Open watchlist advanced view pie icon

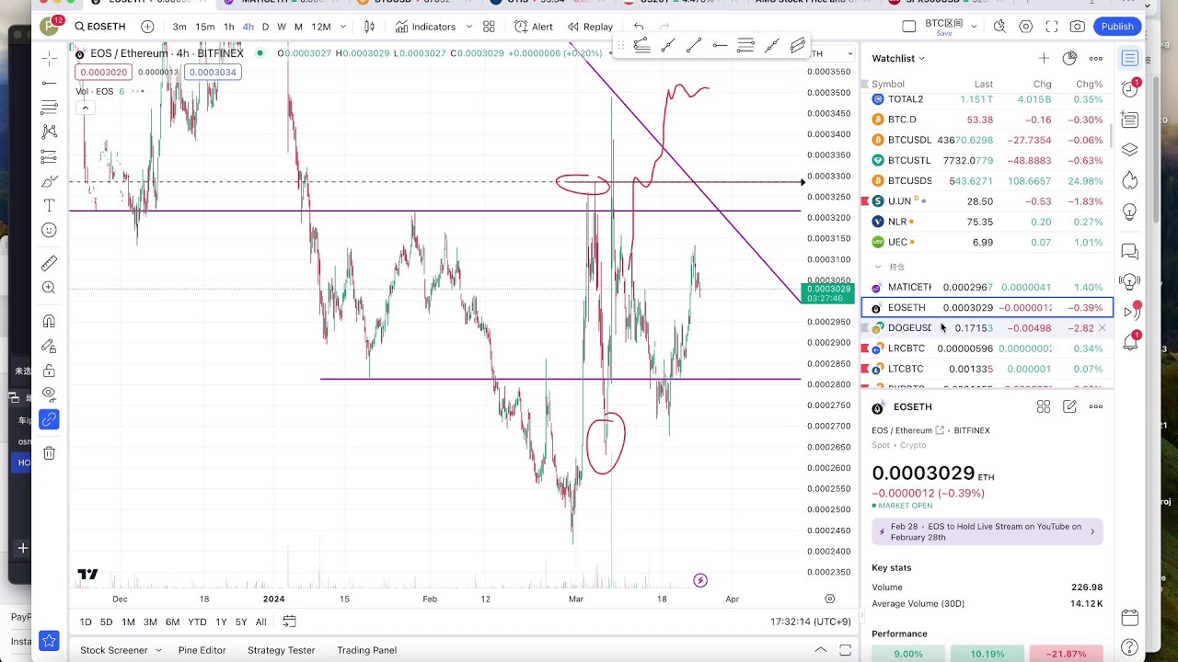tap(1069, 59)
